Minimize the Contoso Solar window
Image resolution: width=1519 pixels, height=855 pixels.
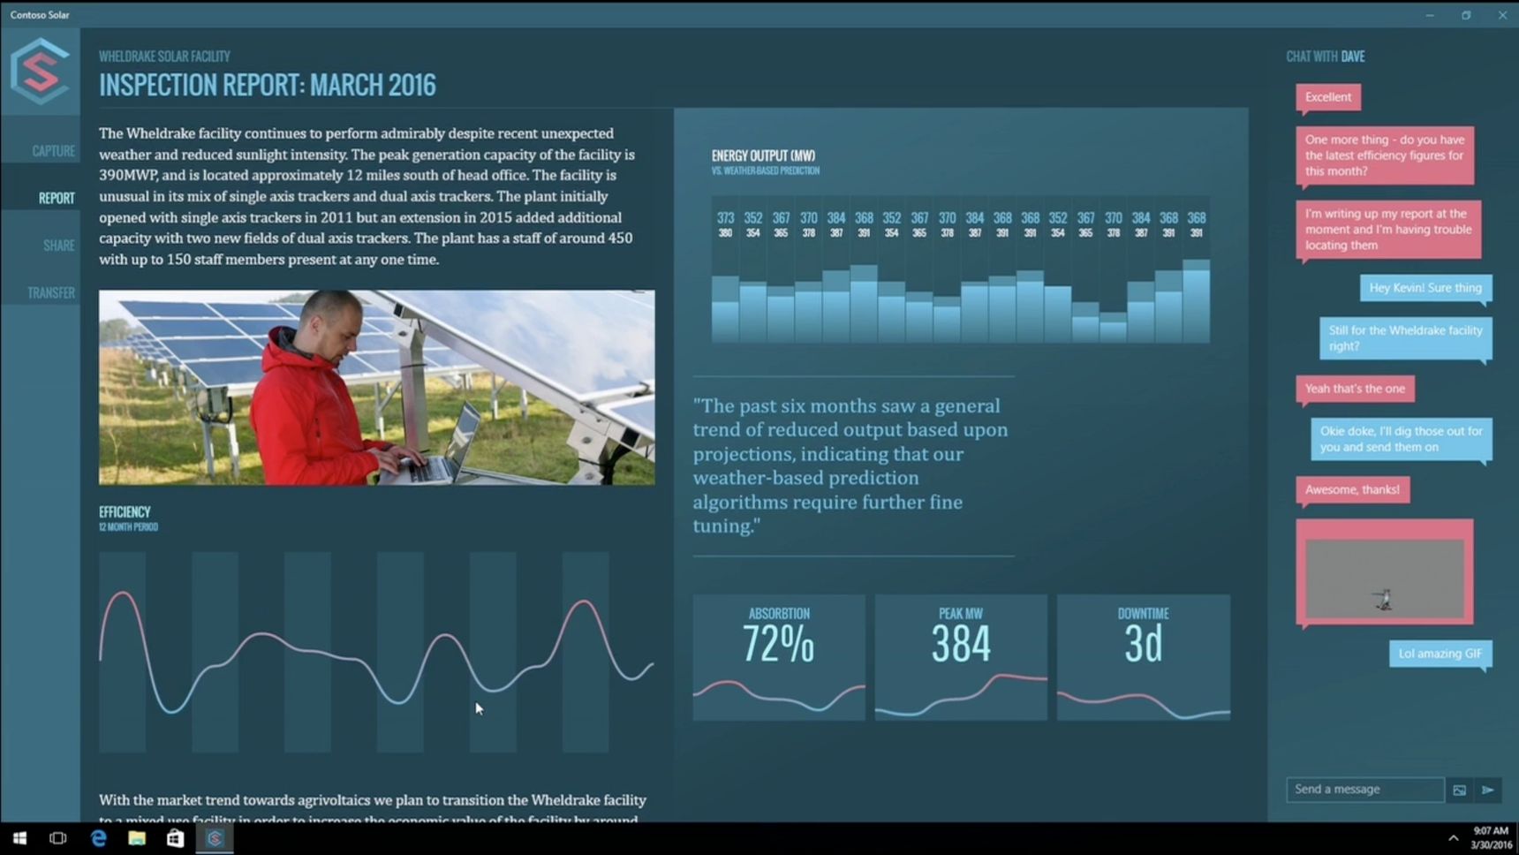pos(1430,15)
